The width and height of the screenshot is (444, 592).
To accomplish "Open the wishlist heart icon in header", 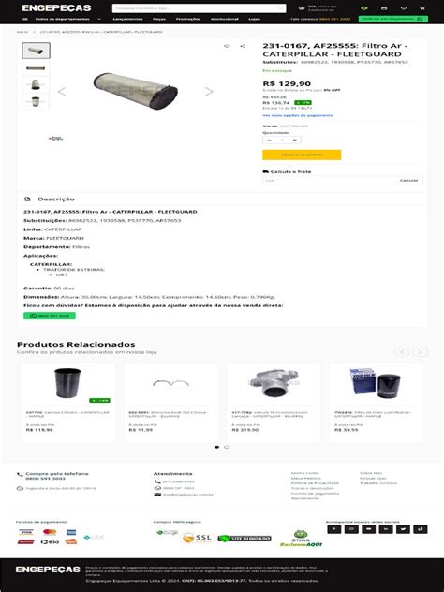I will [x=403, y=7].
